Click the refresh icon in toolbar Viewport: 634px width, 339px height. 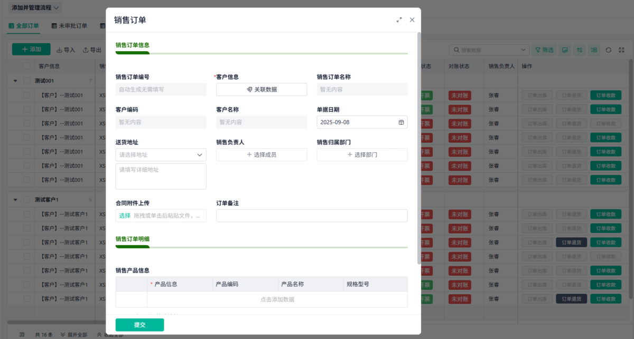[609, 50]
